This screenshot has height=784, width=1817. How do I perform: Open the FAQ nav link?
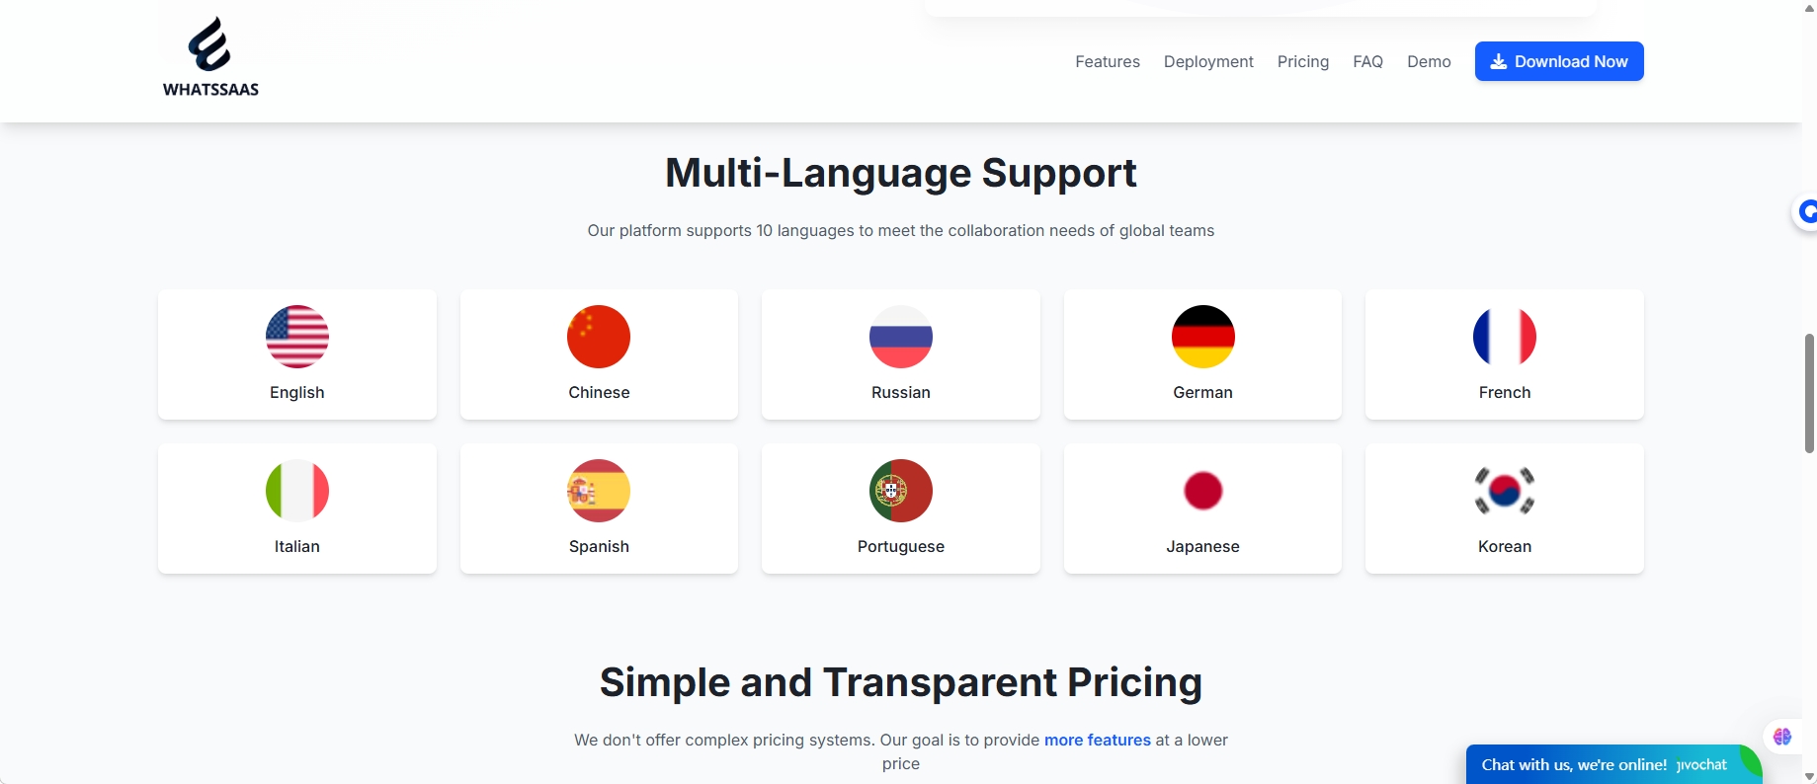[1367, 61]
